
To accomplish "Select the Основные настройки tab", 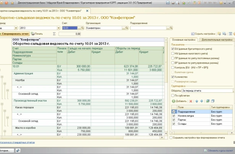I will [183, 40].
